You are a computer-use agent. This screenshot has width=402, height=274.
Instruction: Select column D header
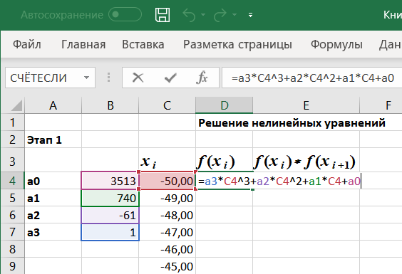pyautogui.click(x=225, y=105)
